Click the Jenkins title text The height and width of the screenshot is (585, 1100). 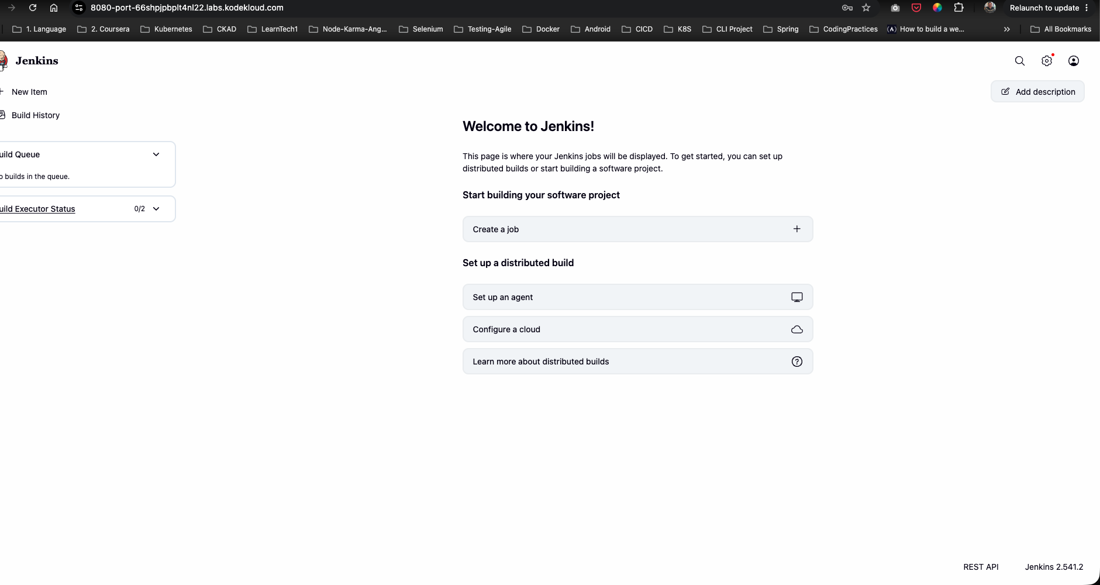(37, 61)
